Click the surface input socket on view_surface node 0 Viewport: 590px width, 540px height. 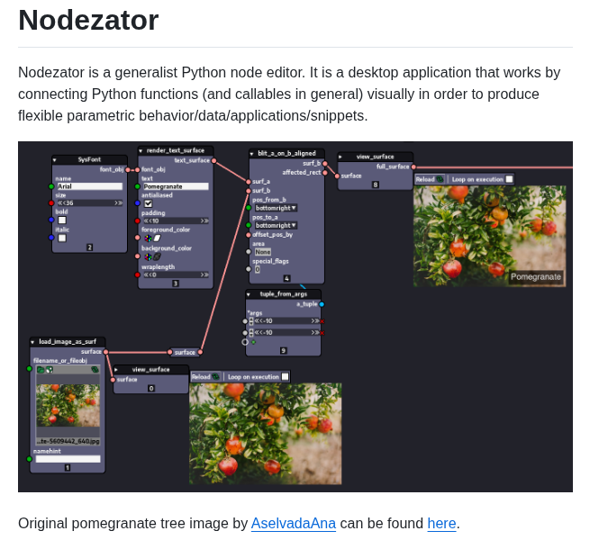pos(113,380)
